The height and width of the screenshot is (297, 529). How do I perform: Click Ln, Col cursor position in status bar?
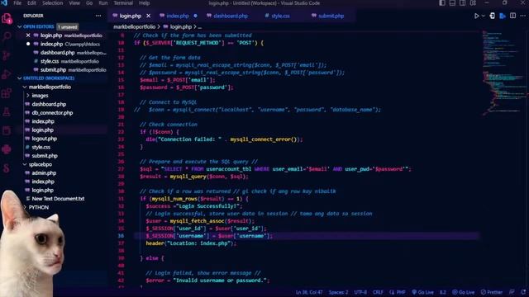click(x=309, y=292)
